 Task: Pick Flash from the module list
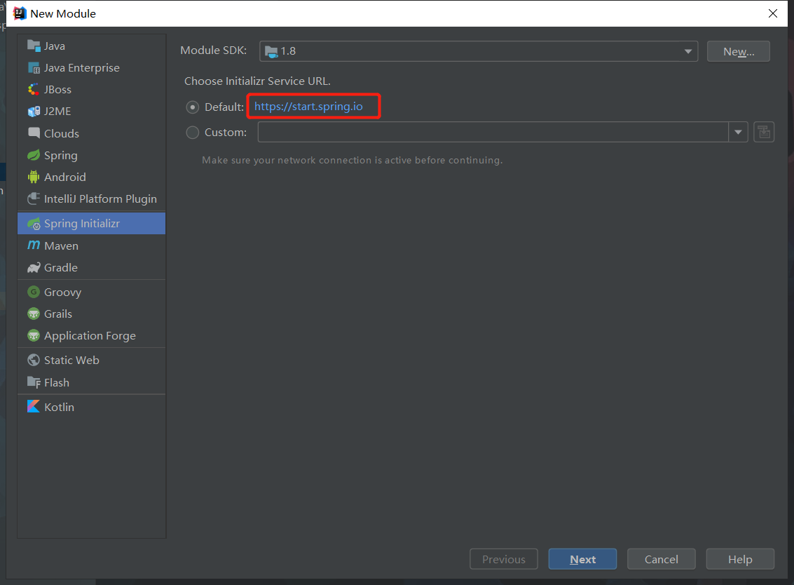click(x=91, y=382)
